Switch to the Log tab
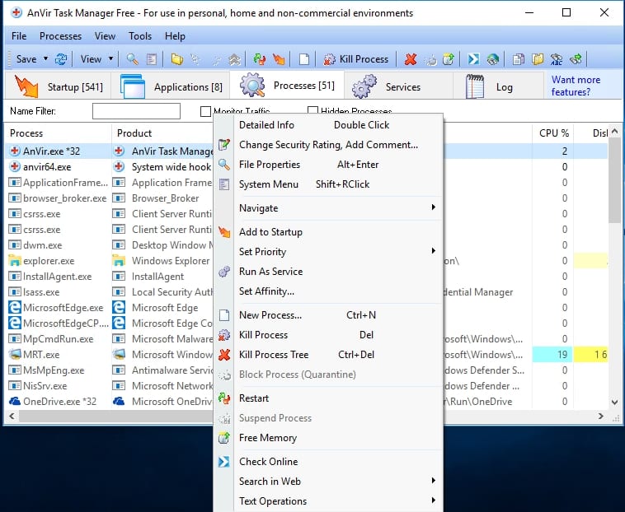Image resolution: width=625 pixels, height=512 pixels. [x=498, y=86]
